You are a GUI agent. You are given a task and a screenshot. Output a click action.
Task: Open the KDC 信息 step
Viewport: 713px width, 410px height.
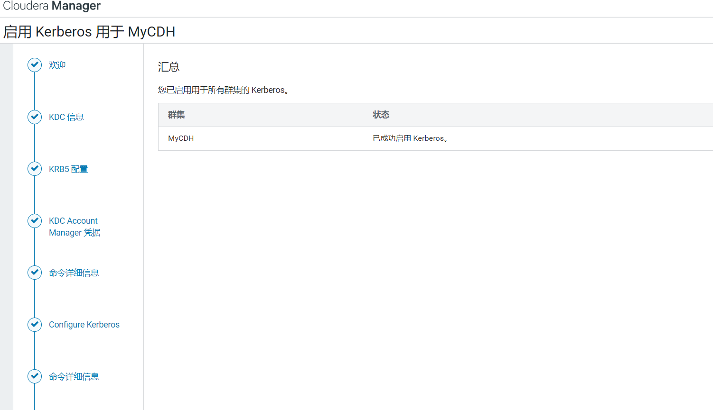(66, 117)
